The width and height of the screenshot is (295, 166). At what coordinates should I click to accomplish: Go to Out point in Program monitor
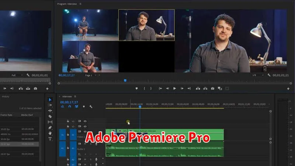tap(189, 89)
